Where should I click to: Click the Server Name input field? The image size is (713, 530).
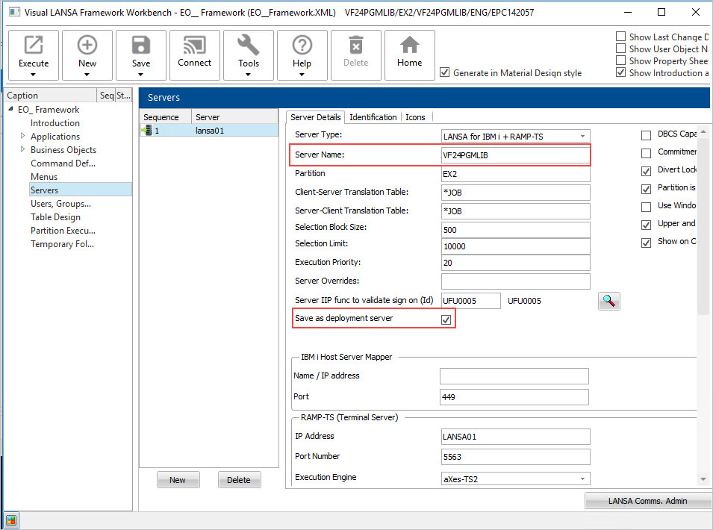point(515,155)
